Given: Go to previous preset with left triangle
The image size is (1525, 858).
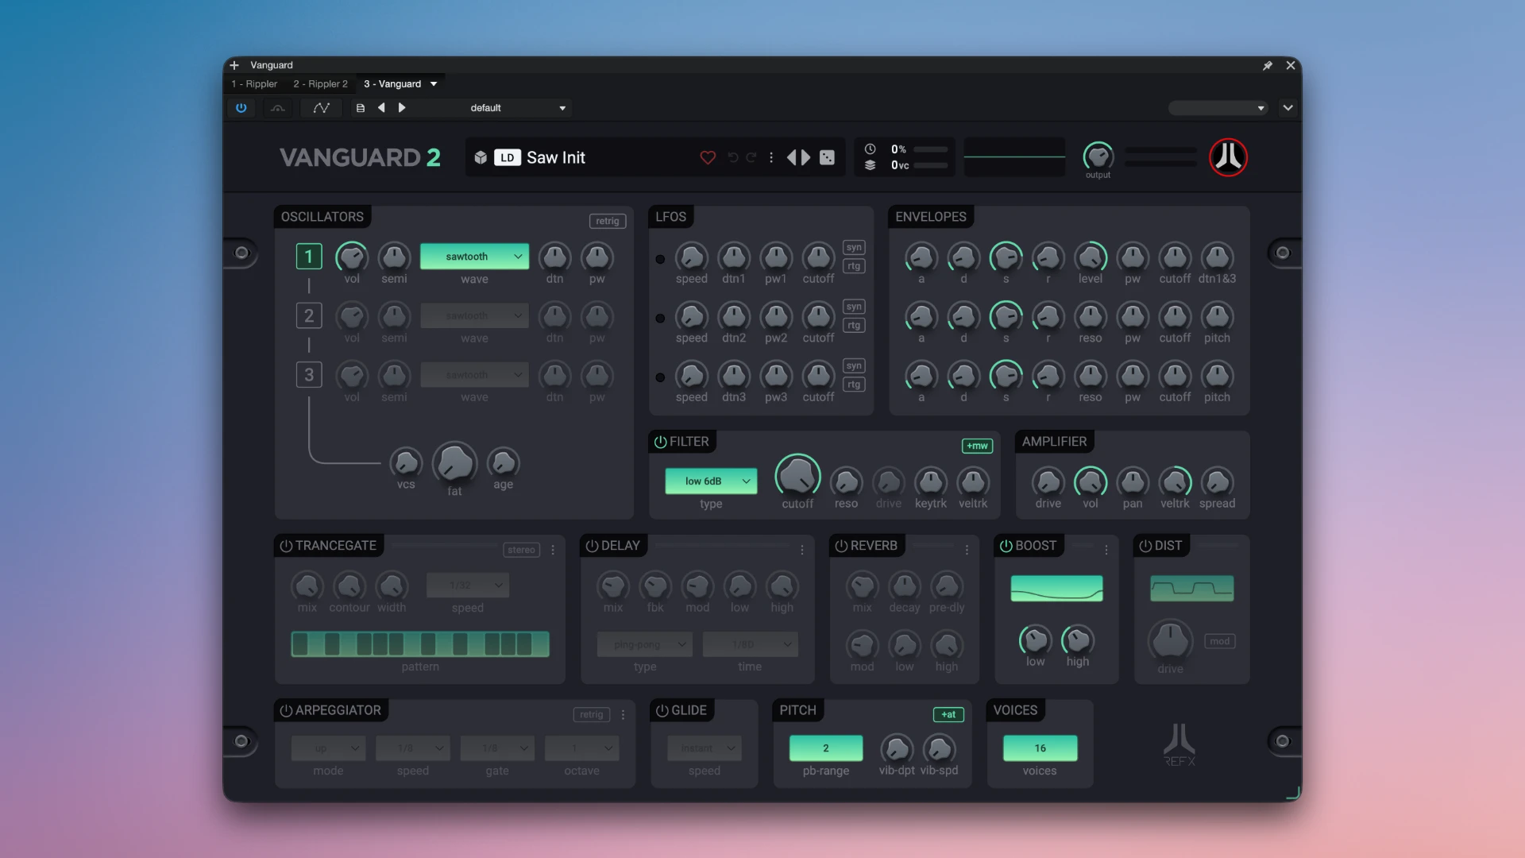Looking at the screenshot, I should (x=381, y=108).
